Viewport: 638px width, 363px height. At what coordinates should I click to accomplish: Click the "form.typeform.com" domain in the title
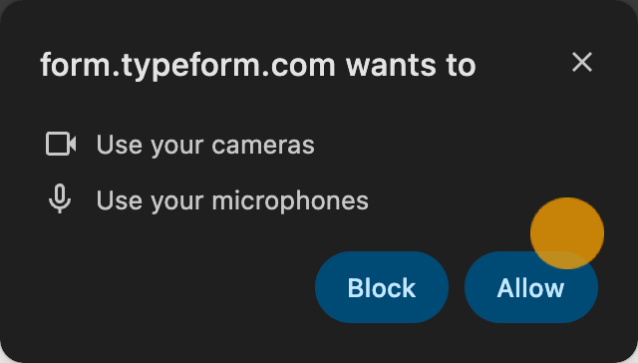(187, 65)
